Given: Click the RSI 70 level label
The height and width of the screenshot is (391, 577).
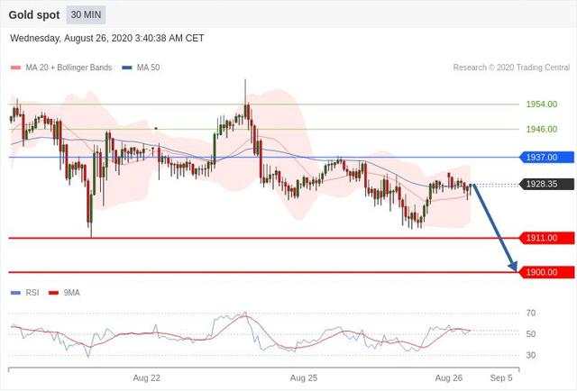Looking at the screenshot, I should click(531, 314).
